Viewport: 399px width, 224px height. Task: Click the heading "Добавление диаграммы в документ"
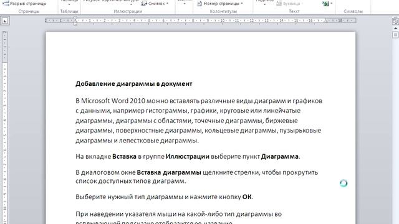[134, 84]
